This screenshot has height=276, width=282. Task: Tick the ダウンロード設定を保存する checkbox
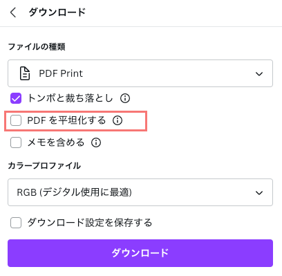pyautogui.click(x=16, y=223)
